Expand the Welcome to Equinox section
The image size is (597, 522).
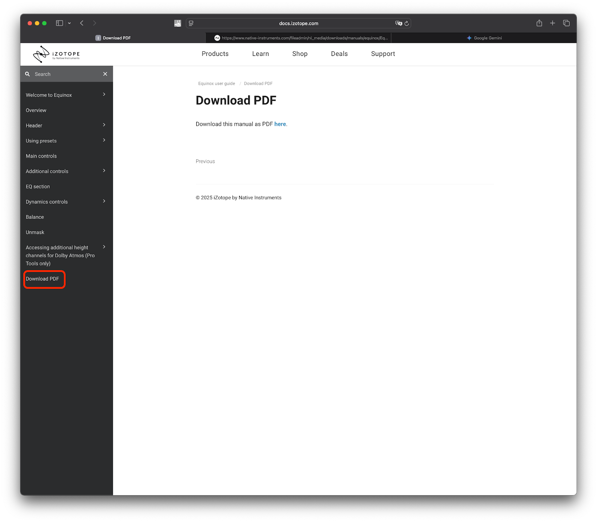tap(104, 95)
